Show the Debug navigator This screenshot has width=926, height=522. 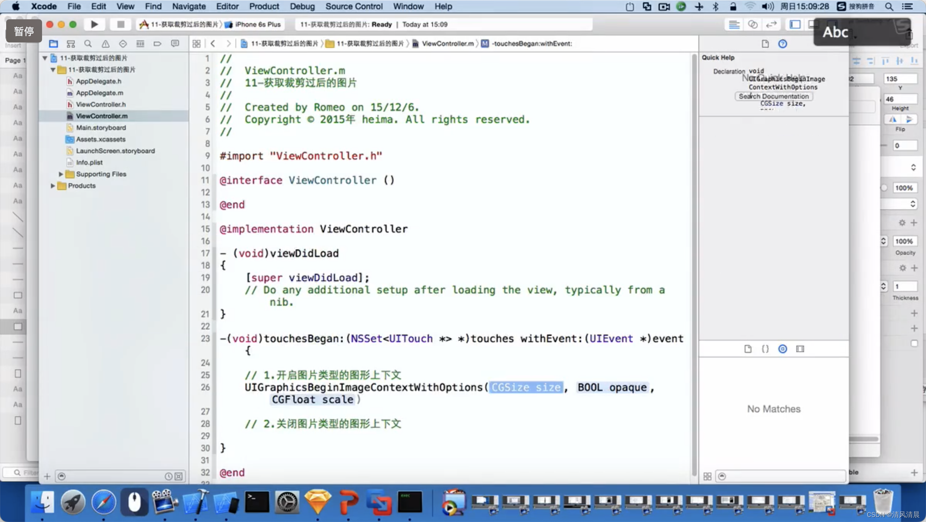(x=140, y=44)
